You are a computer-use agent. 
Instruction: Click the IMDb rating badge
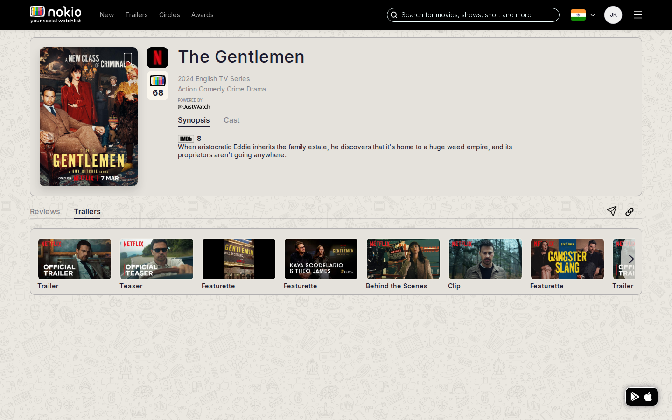pyautogui.click(x=186, y=139)
